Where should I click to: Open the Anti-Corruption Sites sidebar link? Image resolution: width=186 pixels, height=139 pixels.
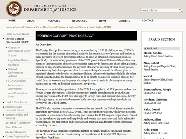coord(17,95)
